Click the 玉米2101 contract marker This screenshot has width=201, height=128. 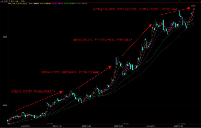pyautogui.click(x=125, y=124)
